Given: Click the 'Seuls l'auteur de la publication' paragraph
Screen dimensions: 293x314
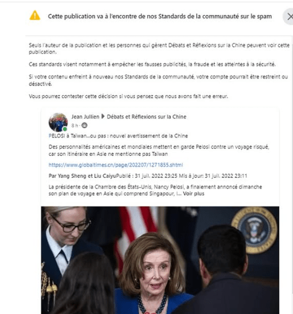Looking at the screenshot, I should (x=159, y=48).
